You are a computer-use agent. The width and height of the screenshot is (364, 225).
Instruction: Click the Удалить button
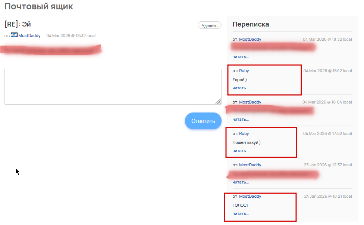coord(209,25)
